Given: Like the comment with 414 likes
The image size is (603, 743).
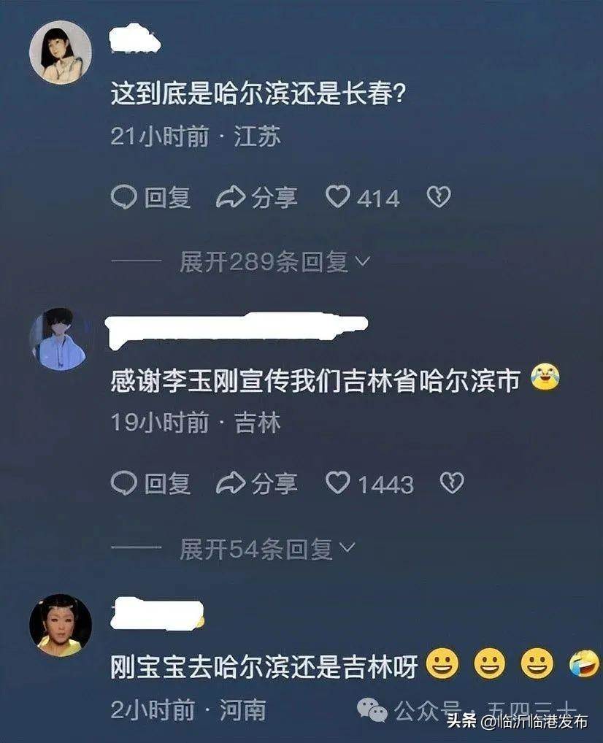Looking at the screenshot, I should [337, 196].
